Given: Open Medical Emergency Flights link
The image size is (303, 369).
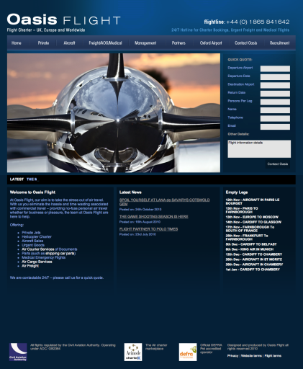Looking at the screenshot, I should tap(44, 257).
